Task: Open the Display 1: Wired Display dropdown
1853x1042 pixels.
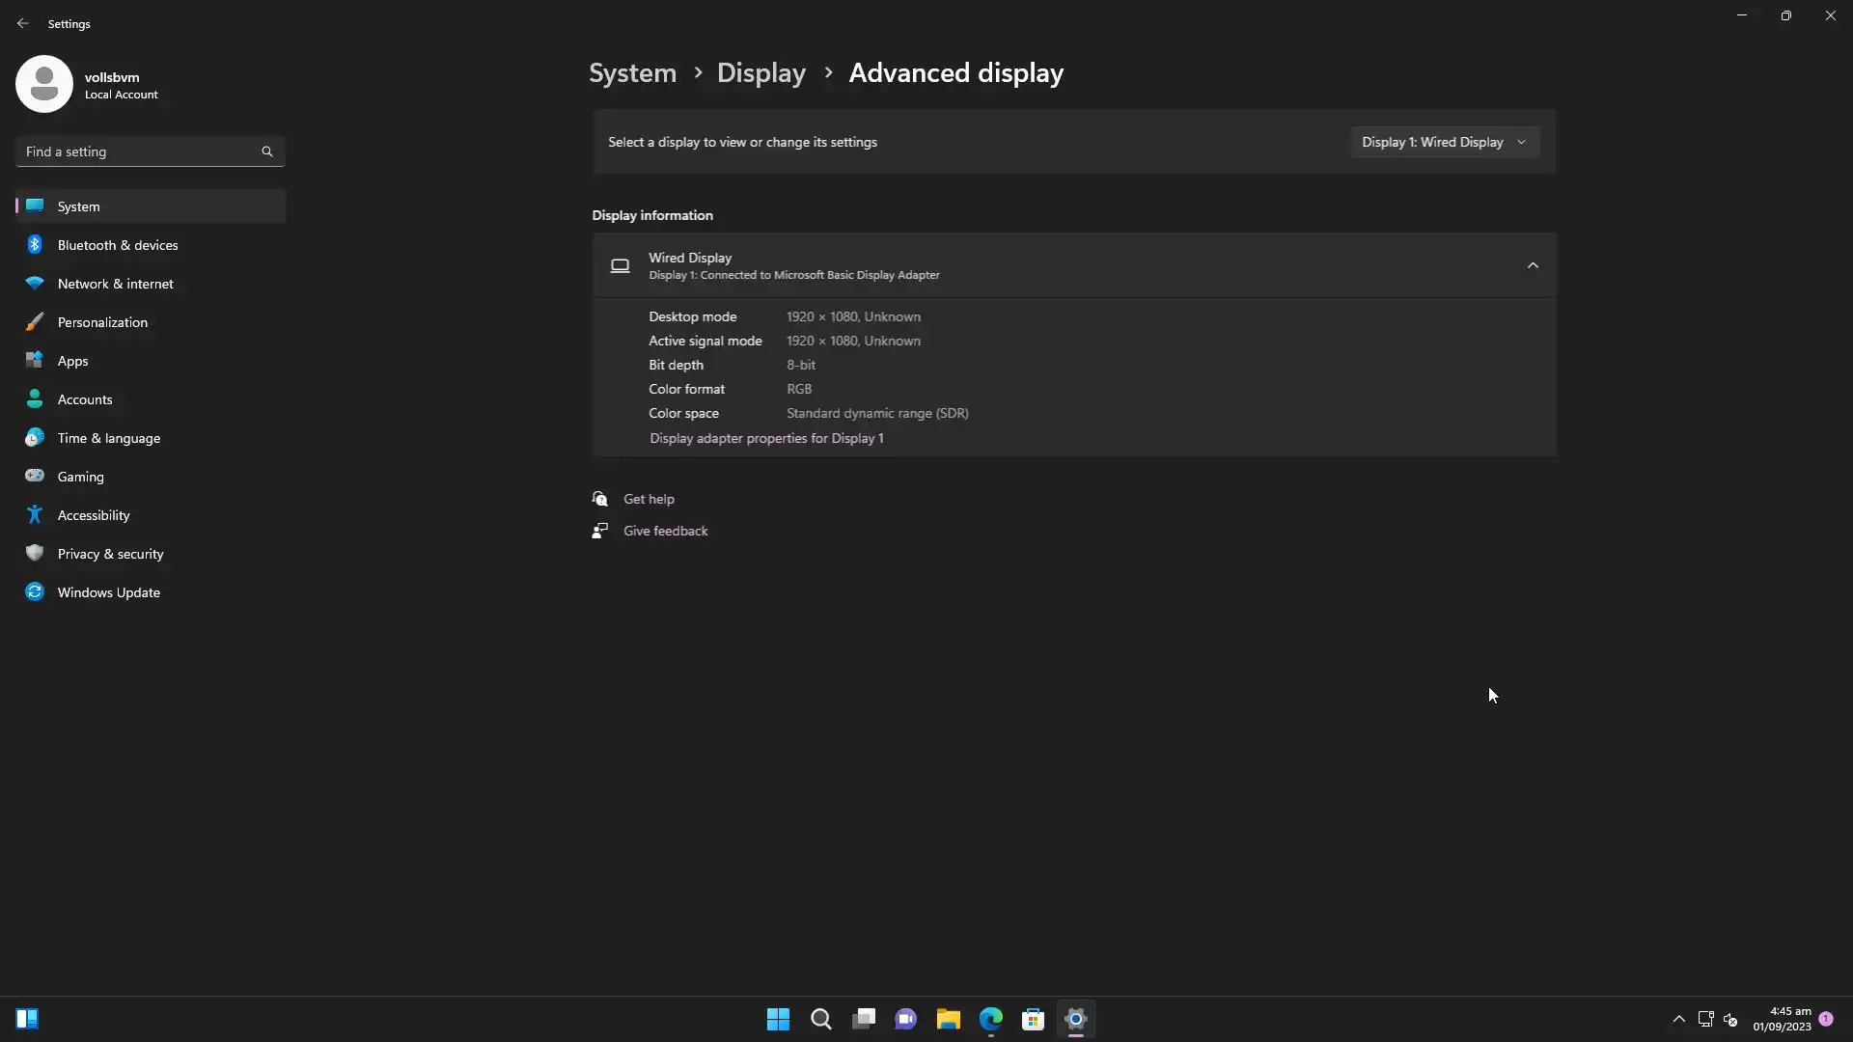Action: [1444, 142]
